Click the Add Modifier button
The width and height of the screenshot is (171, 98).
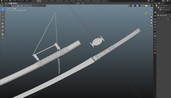(x=164, y=19)
